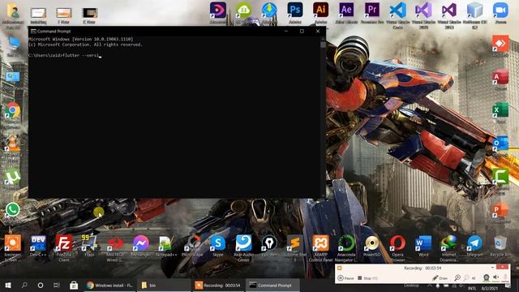Click the Windows Start button

pyautogui.click(x=8, y=285)
